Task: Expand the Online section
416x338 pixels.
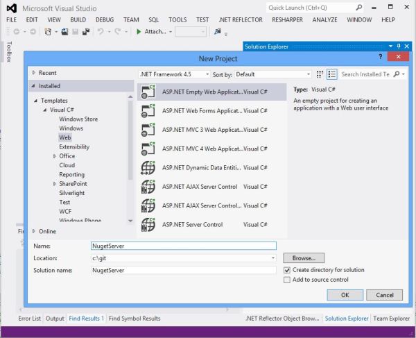Action: click(34, 231)
